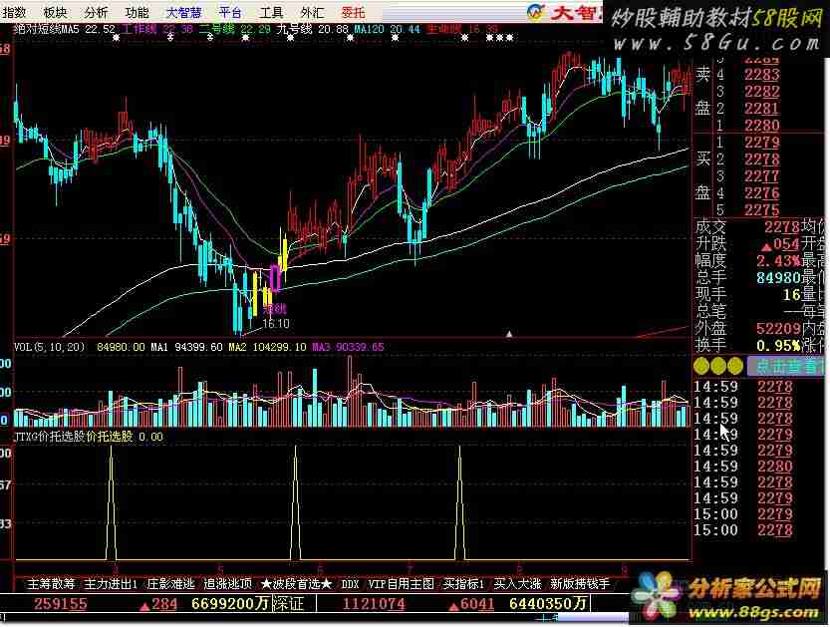Click sell order price 2280 at 卖盘 level 1

tap(762, 126)
